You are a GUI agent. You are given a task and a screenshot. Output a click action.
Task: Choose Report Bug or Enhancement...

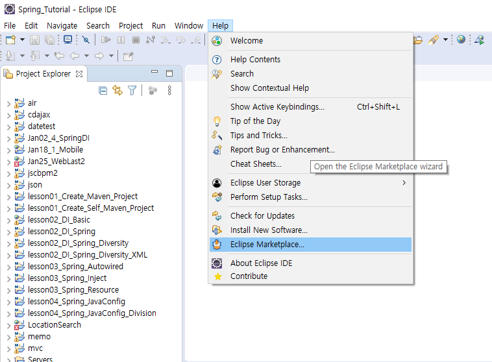pos(311,150)
